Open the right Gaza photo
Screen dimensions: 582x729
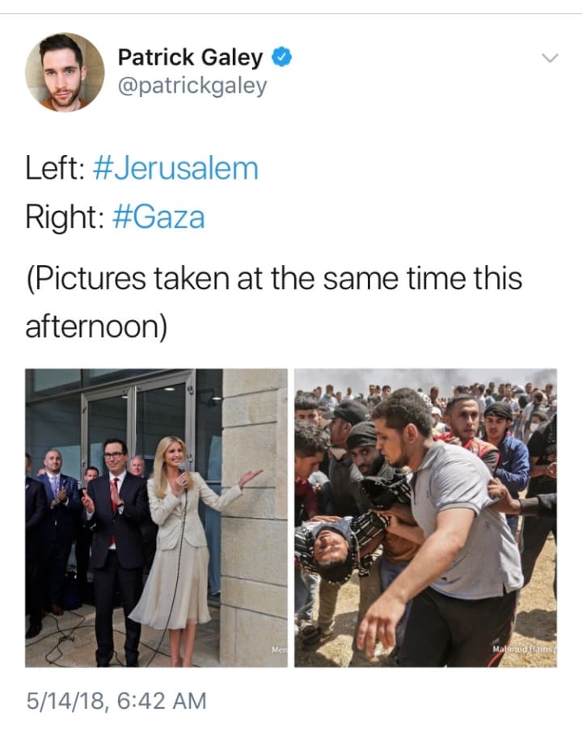426,518
